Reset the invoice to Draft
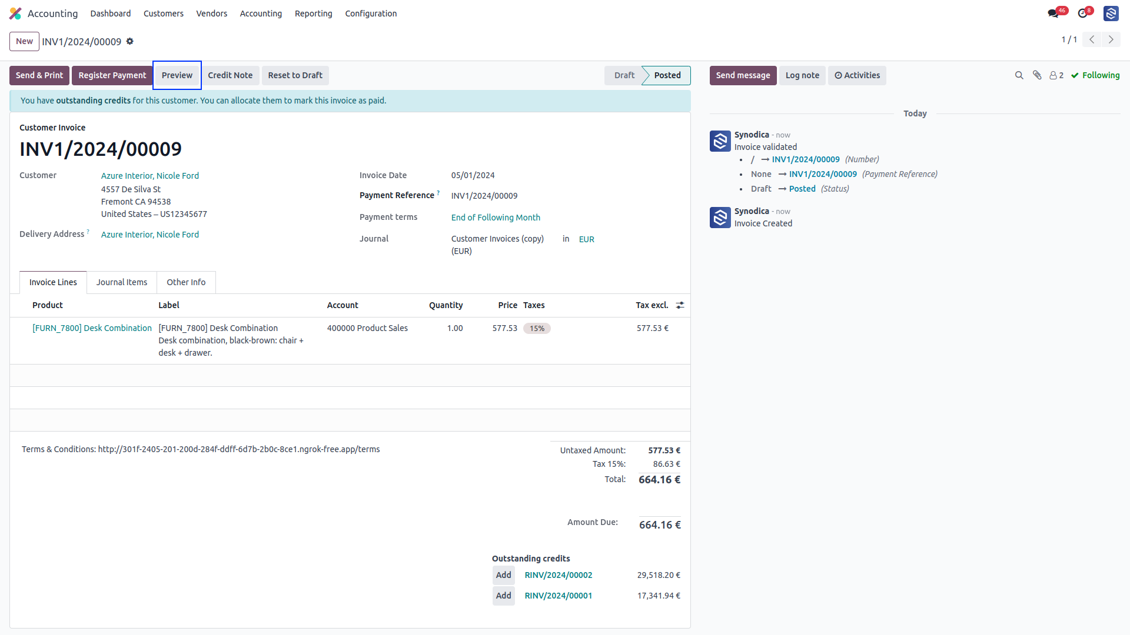This screenshot has height=635, width=1130. 295,75
